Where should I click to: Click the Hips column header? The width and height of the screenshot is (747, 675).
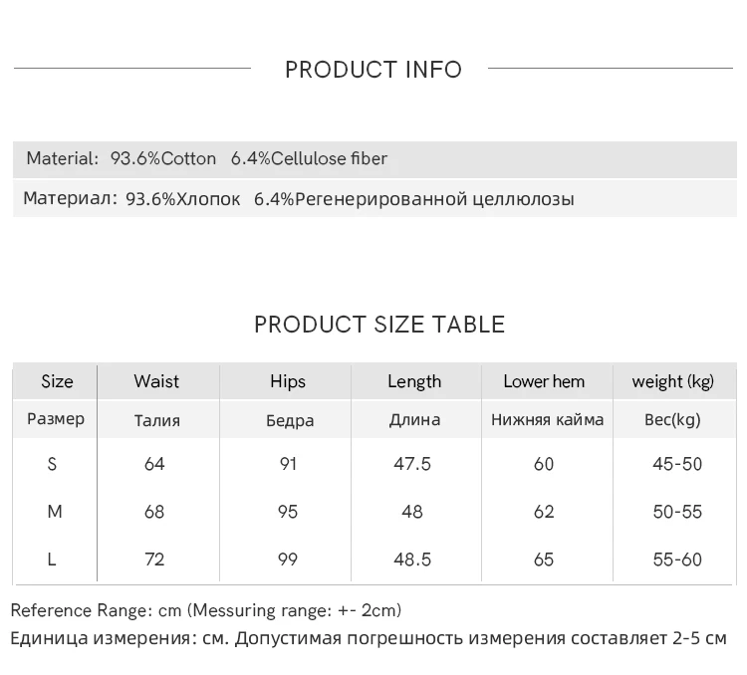click(x=288, y=381)
